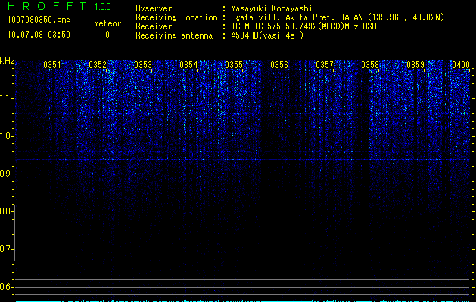
Task: Click receiver value ICOM IC-575 53.7492 MHz USB
Action: [303, 26]
